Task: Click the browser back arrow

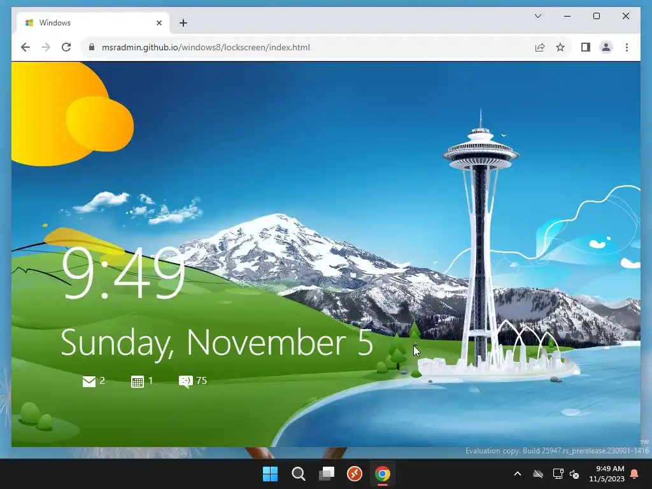Action: [25, 47]
